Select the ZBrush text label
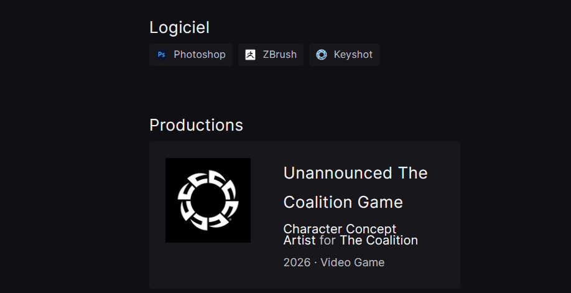 pyautogui.click(x=279, y=55)
